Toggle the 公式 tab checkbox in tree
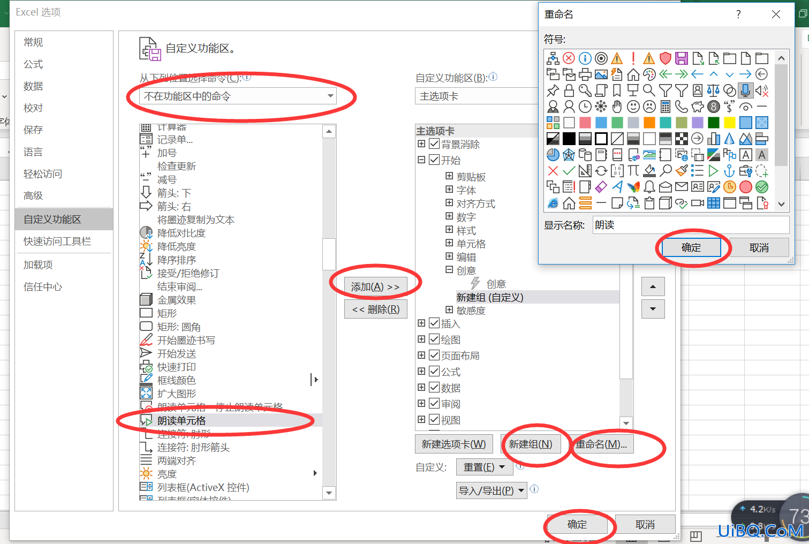This screenshot has width=809, height=544. point(434,372)
